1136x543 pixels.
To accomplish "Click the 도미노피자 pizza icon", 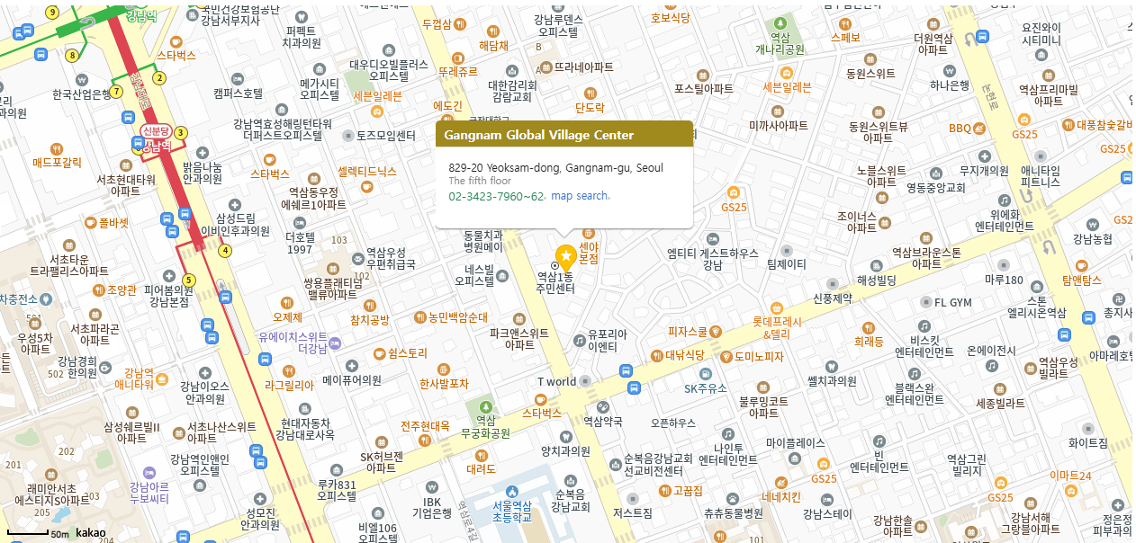I will tap(726, 356).
